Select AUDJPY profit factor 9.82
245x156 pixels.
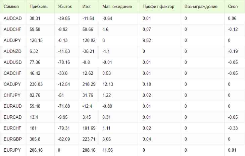(x=147, y=40)
